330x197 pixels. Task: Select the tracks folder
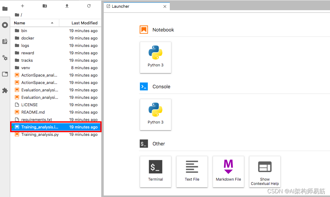tap(56, 61)
